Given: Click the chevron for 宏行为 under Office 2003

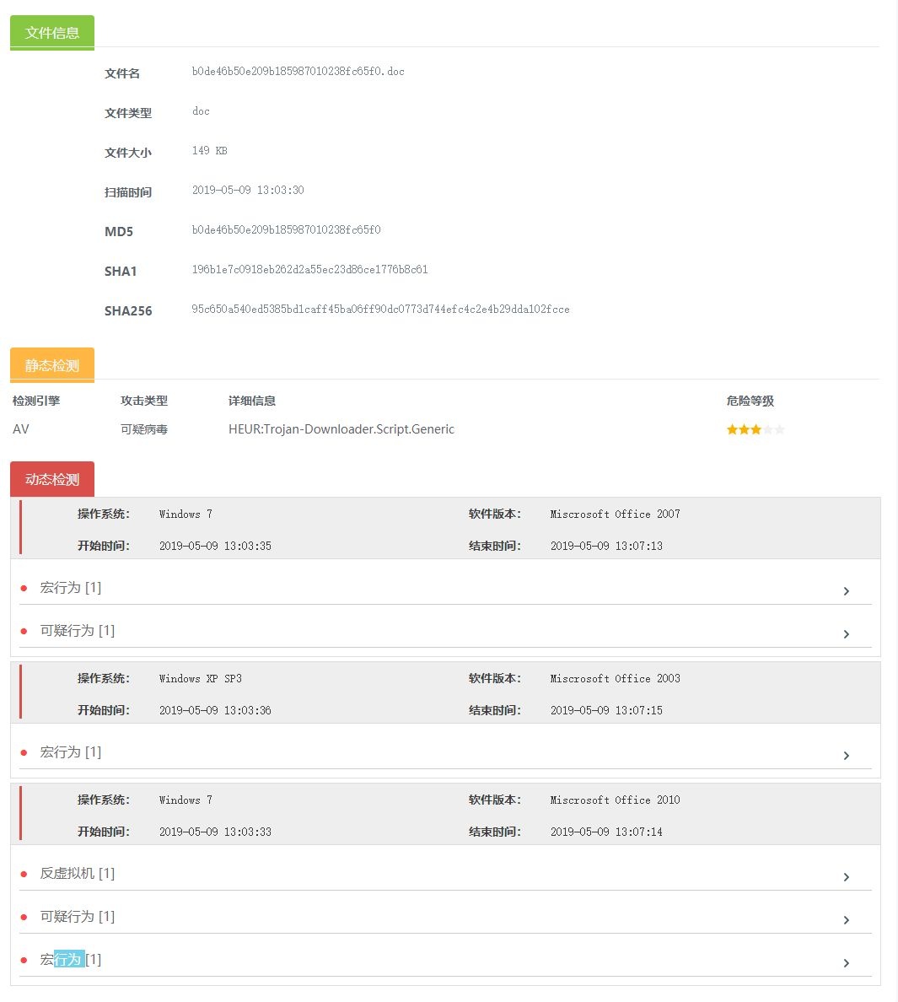Looking at the screenshot, I should [846, 756].
